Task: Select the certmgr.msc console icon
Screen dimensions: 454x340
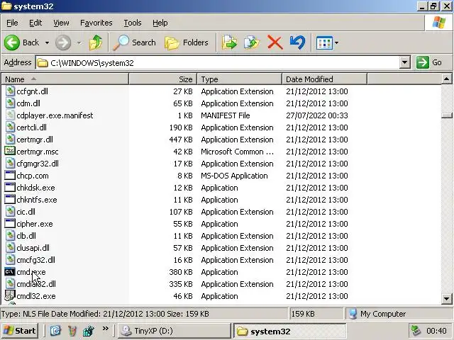Action: click(10, 151)
